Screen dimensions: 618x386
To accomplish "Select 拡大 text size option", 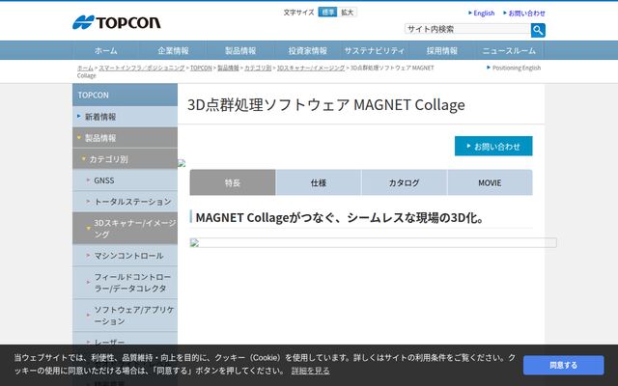I will [348, 13].
